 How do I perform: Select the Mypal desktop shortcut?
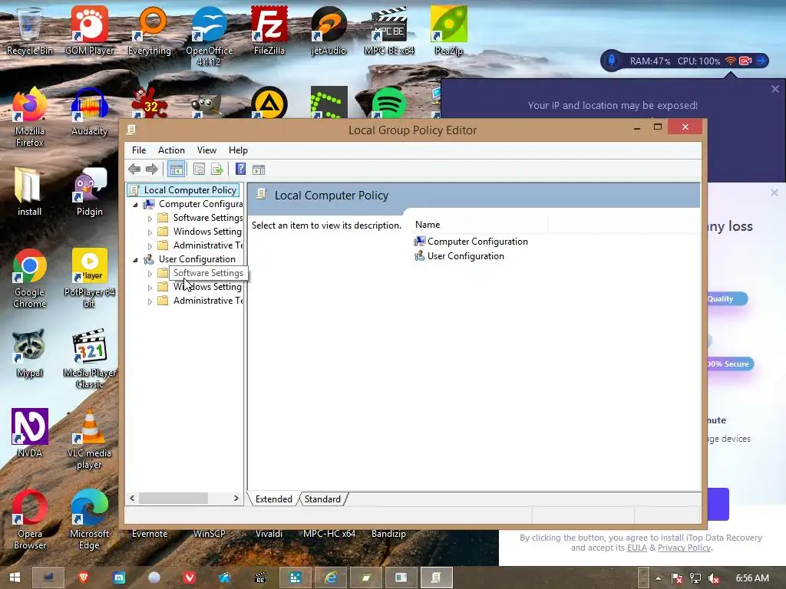(30, 353)
